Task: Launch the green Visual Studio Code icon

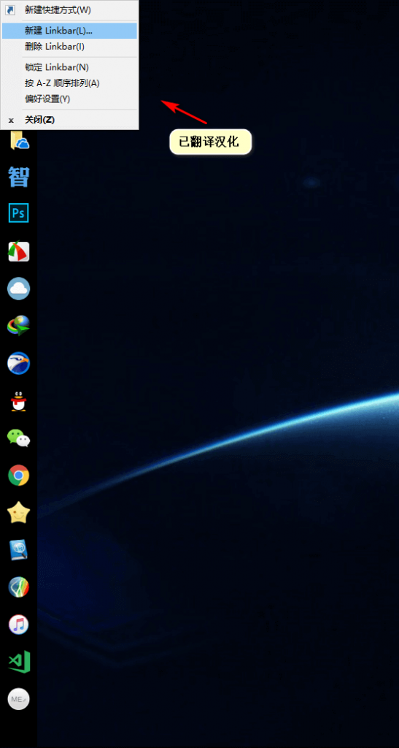Action: (18, 662)
